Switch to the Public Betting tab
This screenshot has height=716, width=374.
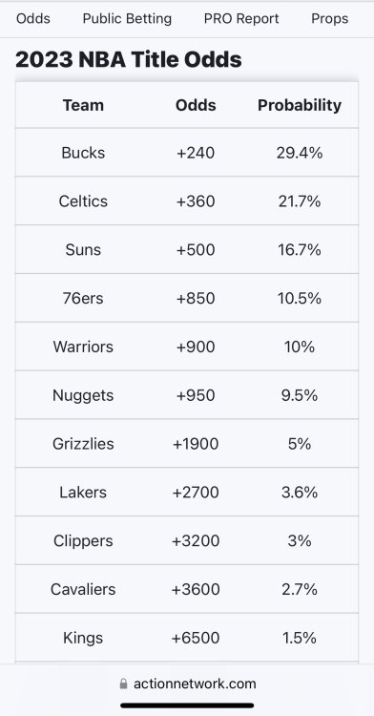[127, 19]
